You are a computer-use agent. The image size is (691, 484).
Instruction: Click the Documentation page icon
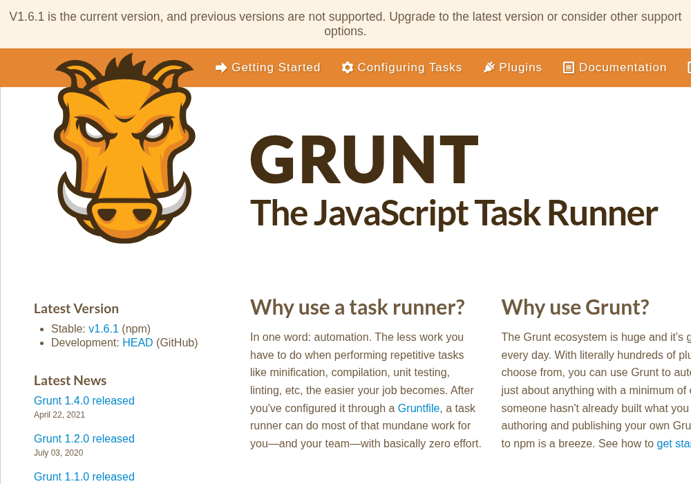click(569, 68)
